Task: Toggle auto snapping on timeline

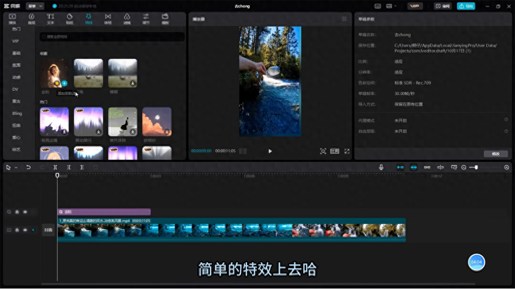Action: pos(413,168)
